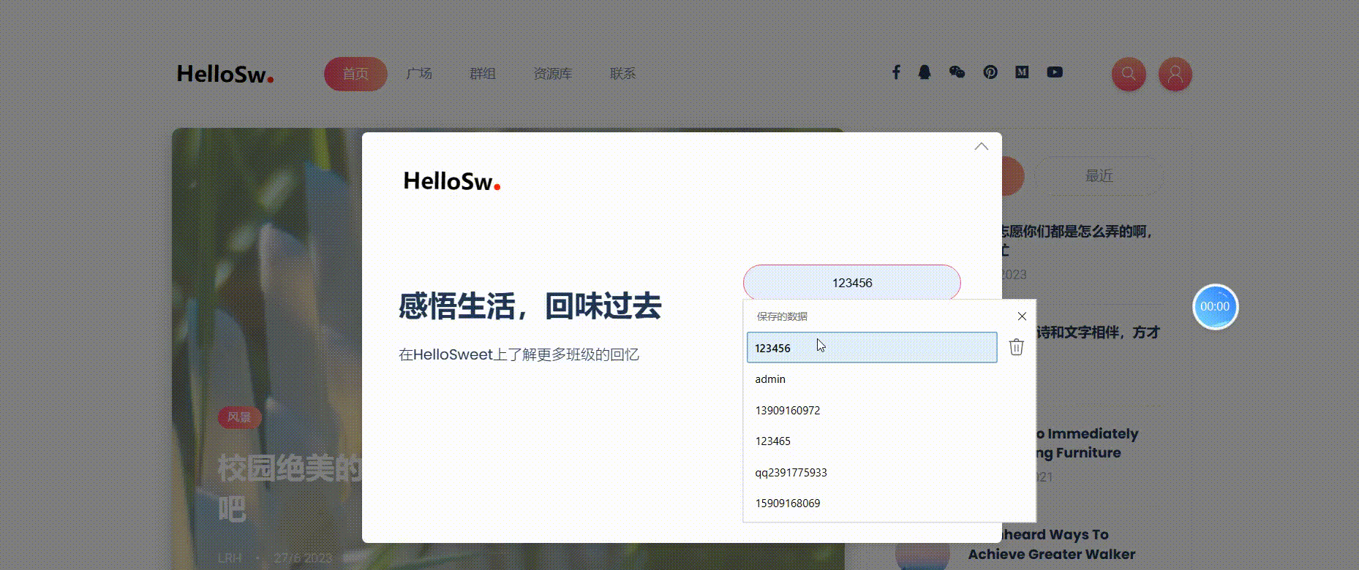Viewport: 1359px width, 570px height.
Task: Click the 00:00 floating timer circle
Action: (1215, 306)
